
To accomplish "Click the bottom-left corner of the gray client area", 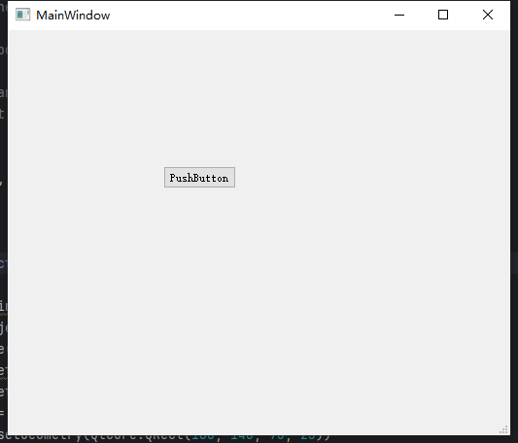I will click(x=11, y=431).
